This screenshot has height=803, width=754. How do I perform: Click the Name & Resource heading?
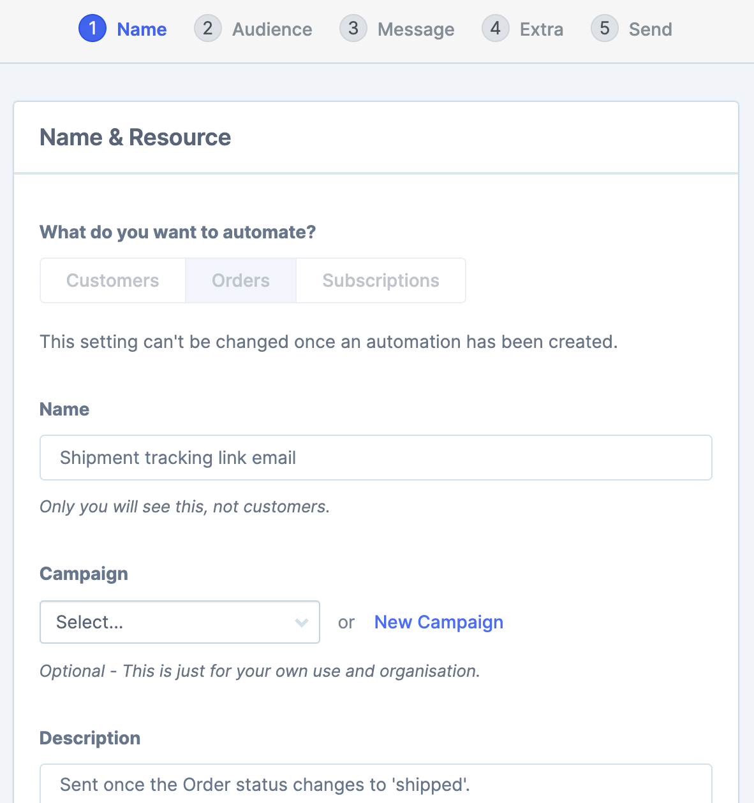[x=135, y=137]
